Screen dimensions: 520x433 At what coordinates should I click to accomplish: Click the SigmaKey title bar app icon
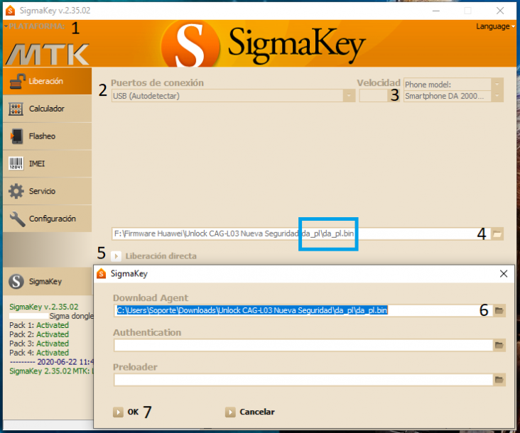coord(11,11)
